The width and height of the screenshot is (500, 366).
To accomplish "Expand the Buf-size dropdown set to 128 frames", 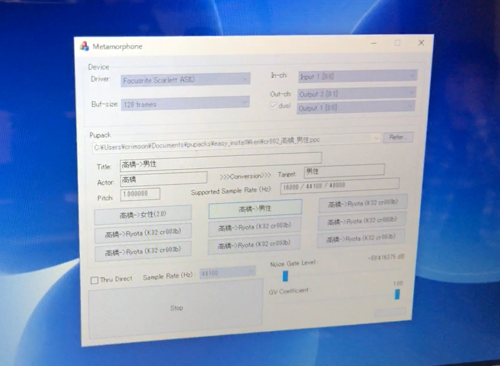I will tap(185, 104).
